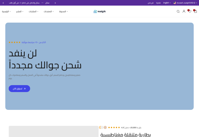Click the next announcement arrow in top bar
The height and width of the screenshot is (137, 199).
pos(55,3)
